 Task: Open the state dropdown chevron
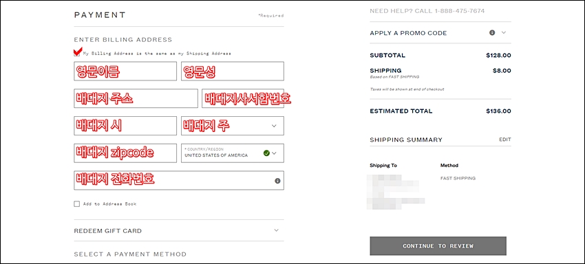tap(274, 126)
